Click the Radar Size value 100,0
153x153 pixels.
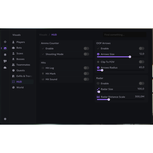click(x=141, y=89)
